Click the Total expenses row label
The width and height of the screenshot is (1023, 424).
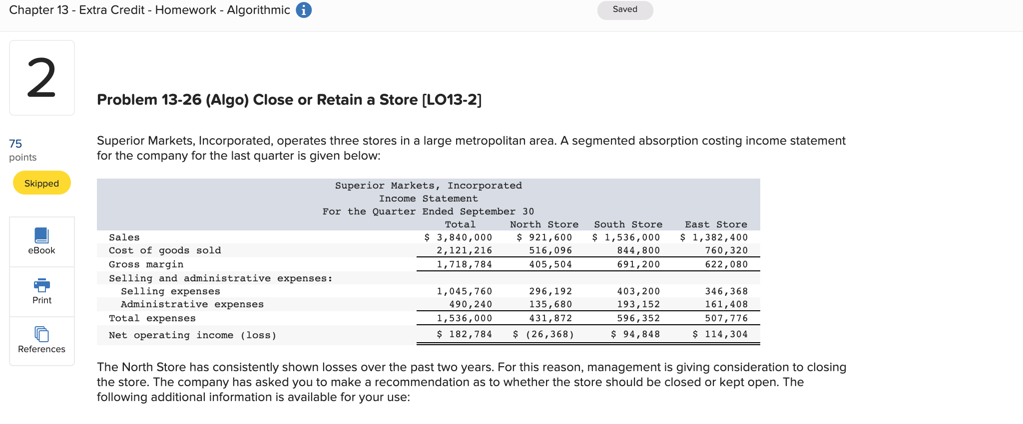click(152, 318)
